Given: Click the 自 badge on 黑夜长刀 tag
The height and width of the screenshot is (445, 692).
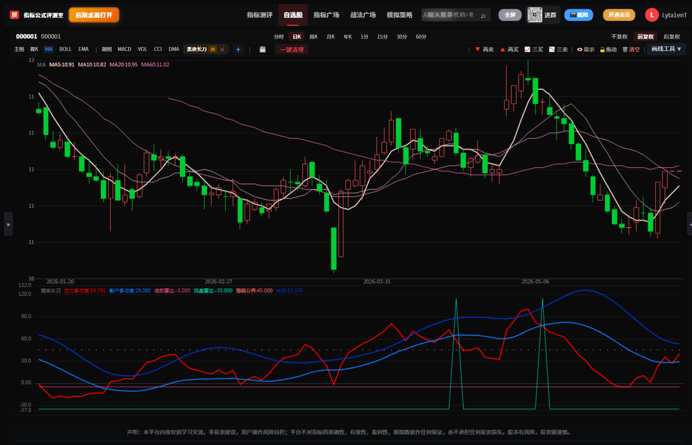Looking at the screenshot, I should click(x=213, y=49).
